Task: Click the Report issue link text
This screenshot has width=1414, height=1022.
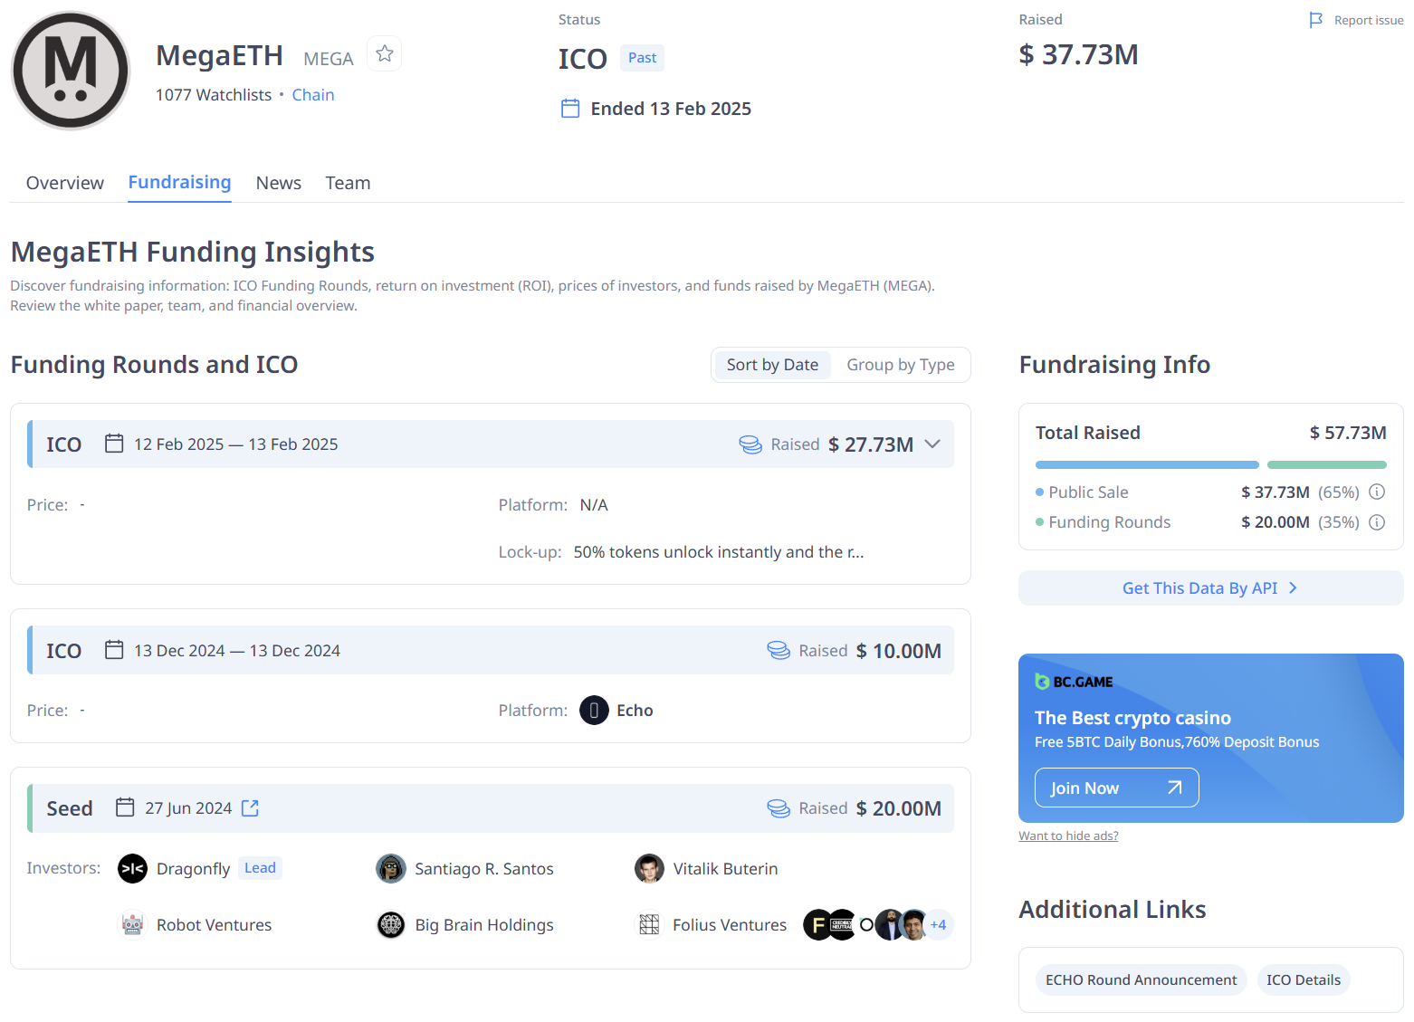Action: point(1368,20)
